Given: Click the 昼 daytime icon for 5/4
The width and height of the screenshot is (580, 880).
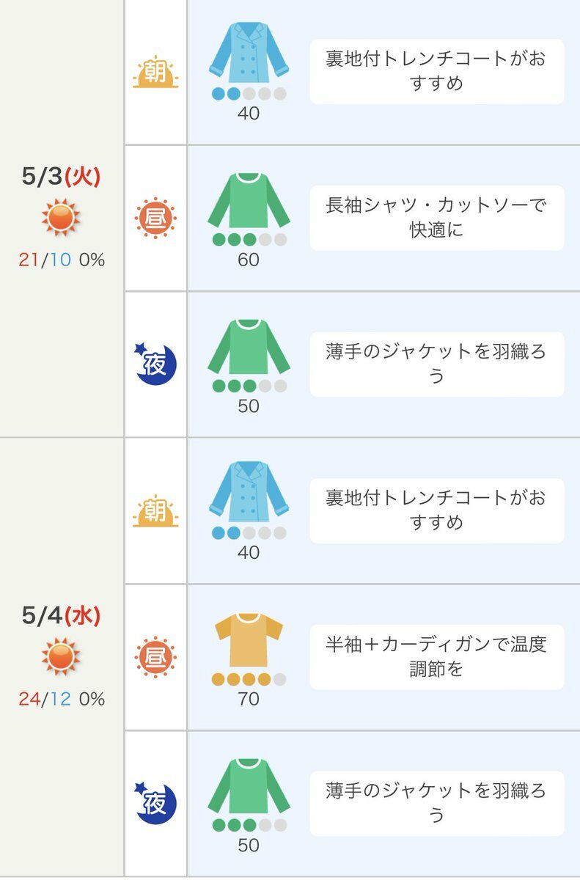Looking at the screenshot, I should point(155,657).
